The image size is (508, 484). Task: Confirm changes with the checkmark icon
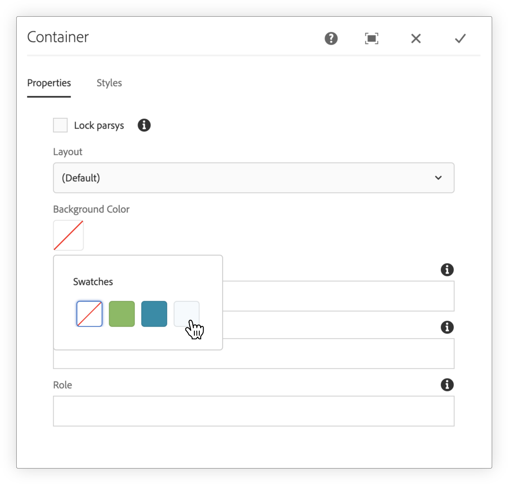(460, 39)
